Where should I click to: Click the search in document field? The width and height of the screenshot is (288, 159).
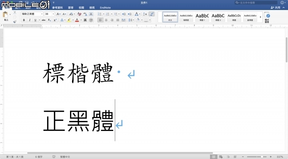point(256,2)
